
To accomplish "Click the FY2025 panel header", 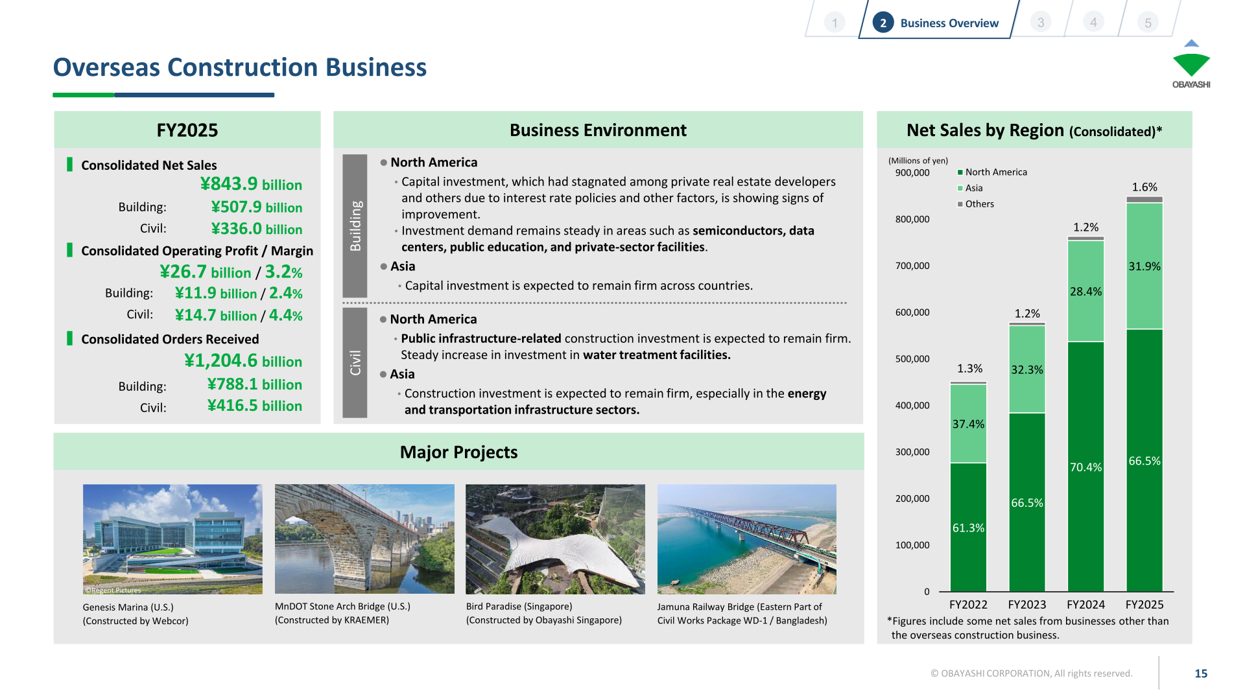I will (x=187, y=130).
